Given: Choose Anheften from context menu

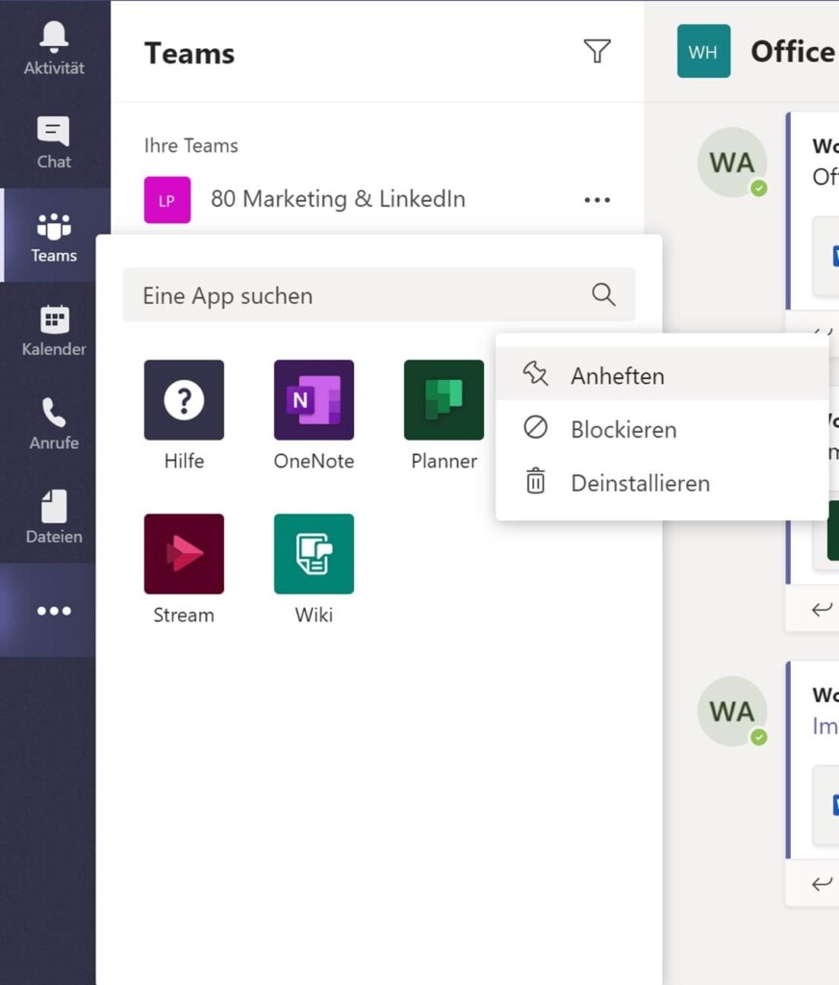Looking at the screenshot, I should click(662, 376).
